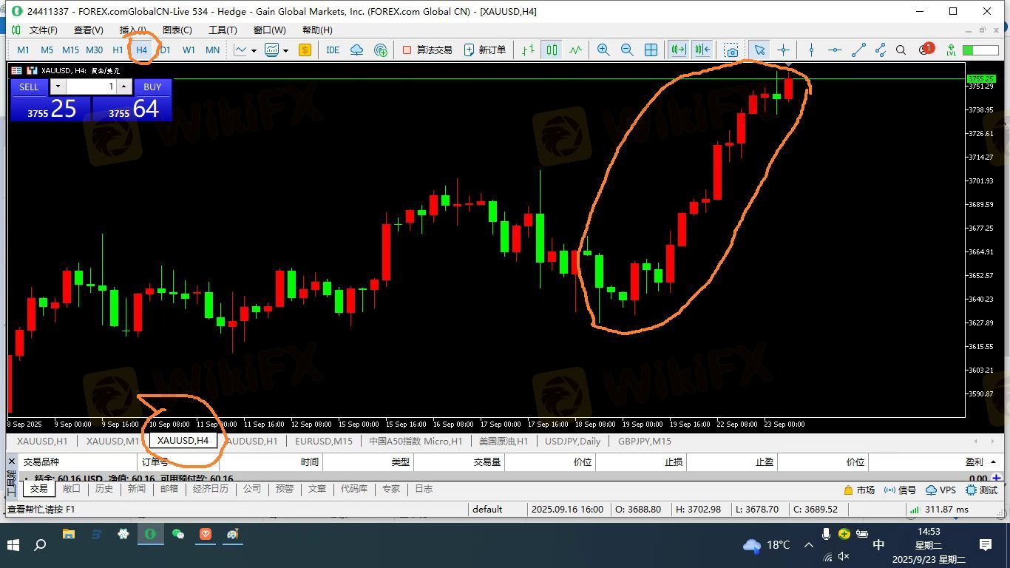The width and height of the screenshot is (1010, 568).
Task: Select the H1 timeframe
Action: 118,50
